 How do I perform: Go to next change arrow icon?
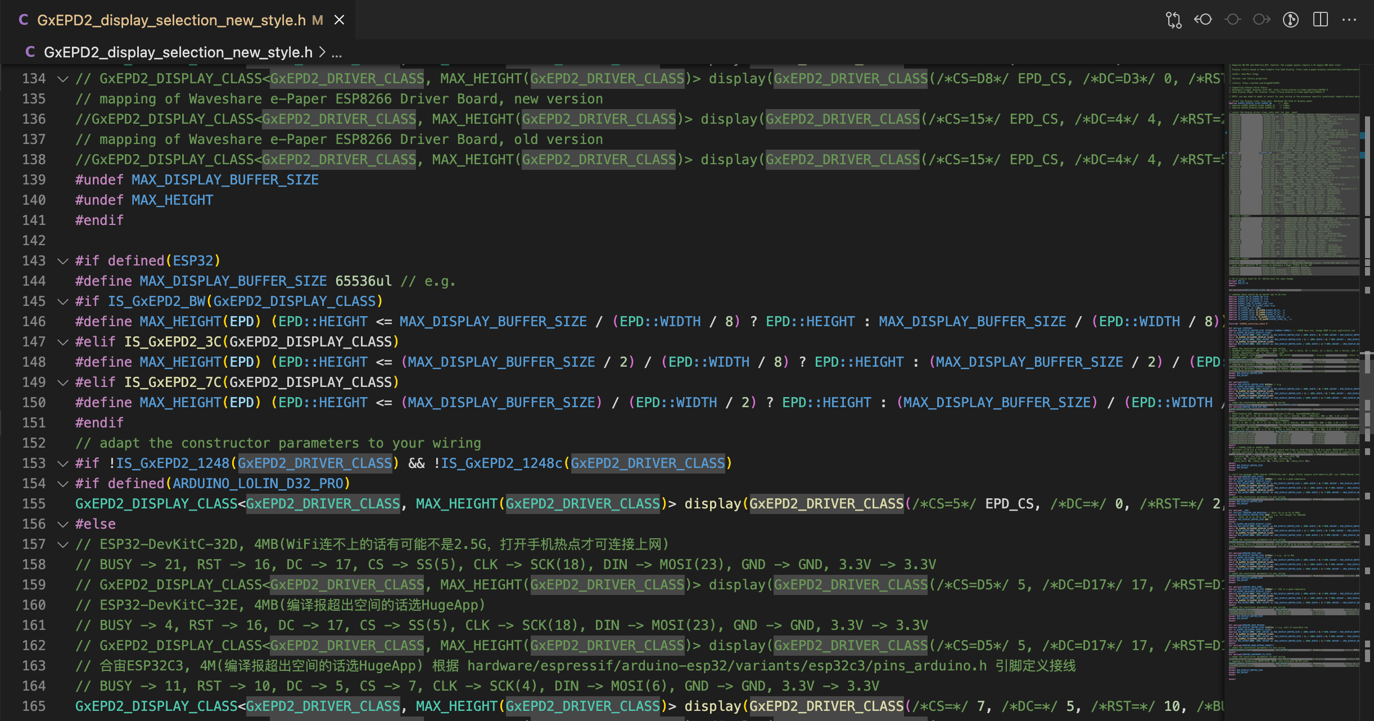1262,20
